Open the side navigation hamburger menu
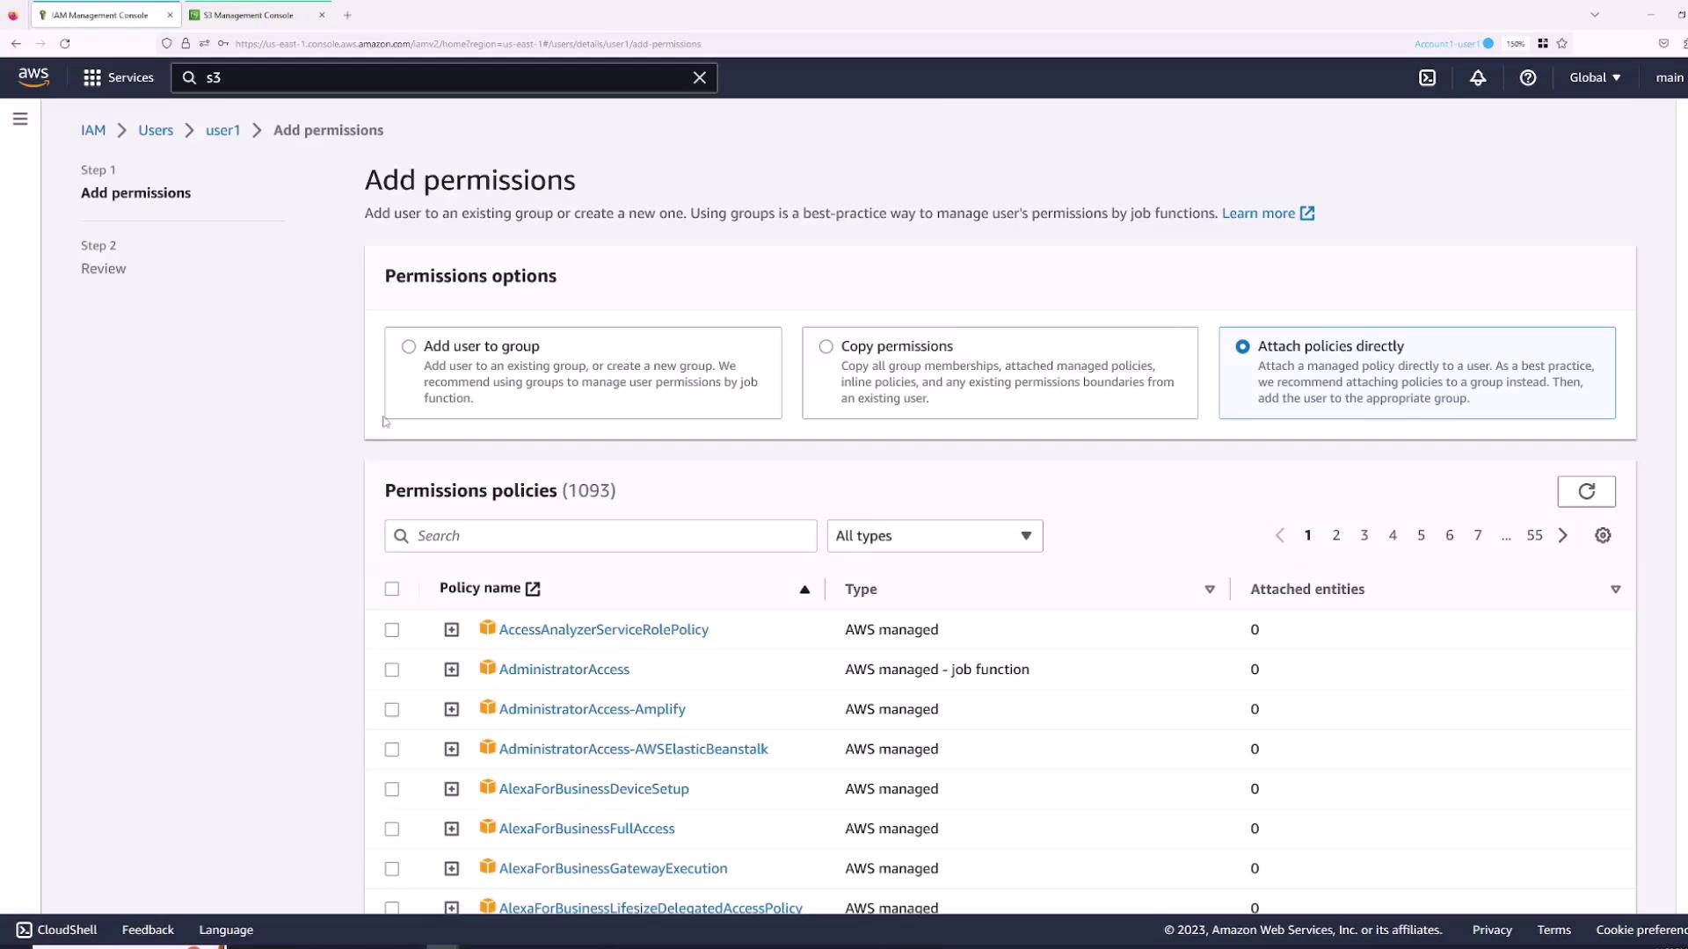This screenshot has width=1688, height=949. point(20,119)
